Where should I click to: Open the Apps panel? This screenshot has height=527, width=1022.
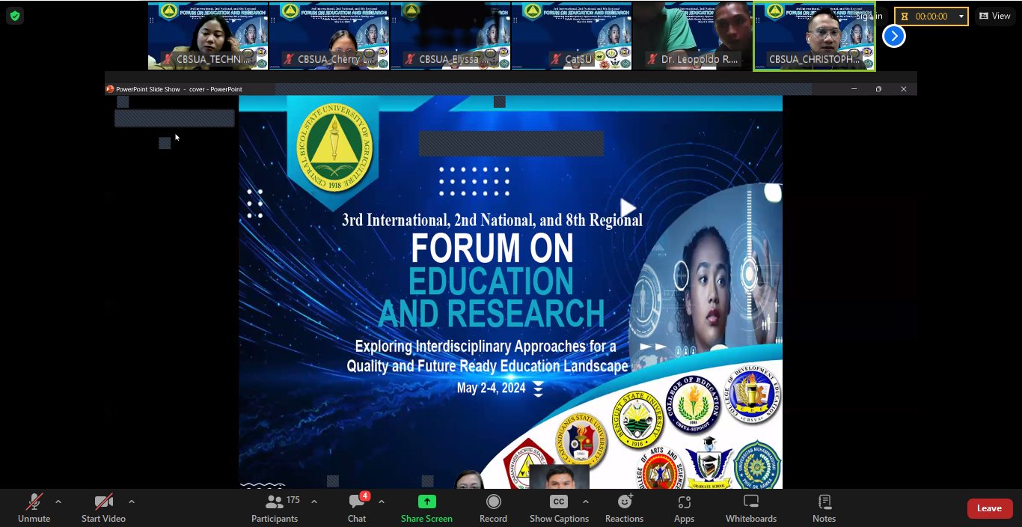coord(684,508)
